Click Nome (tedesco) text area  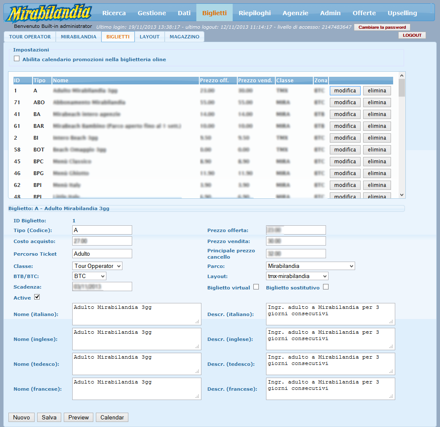click(x=137, y=364)
